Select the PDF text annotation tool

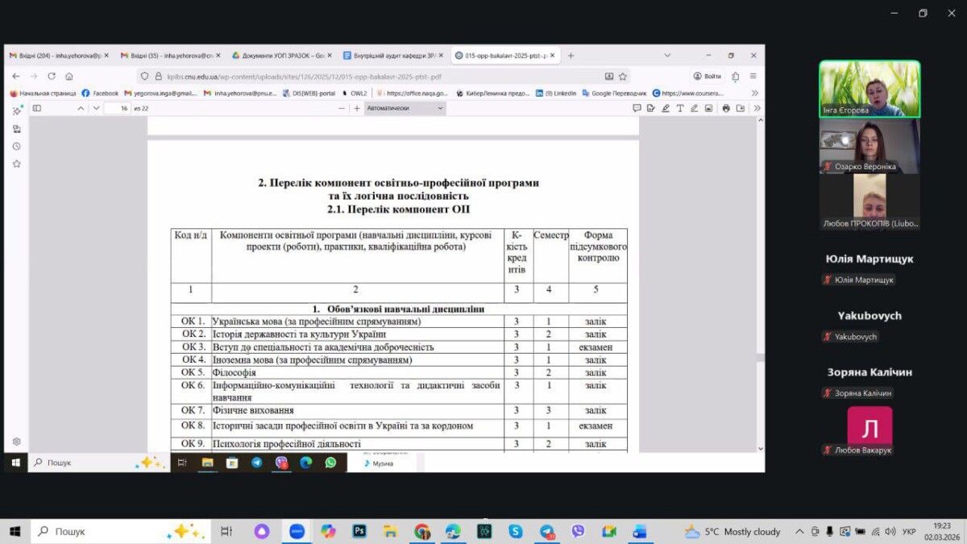click(x=680, y=108)
